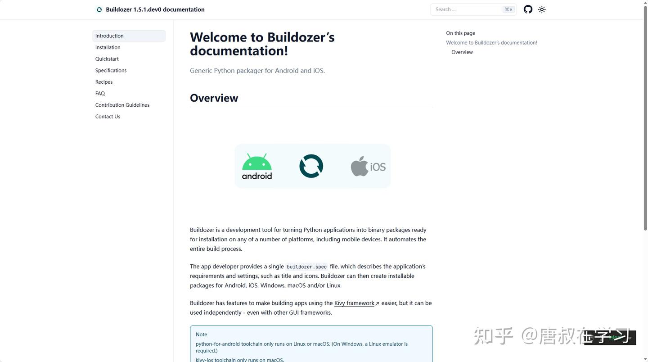Open the FAQ page
Viewport: 648px width, 362px height.
tap(100, 94)
